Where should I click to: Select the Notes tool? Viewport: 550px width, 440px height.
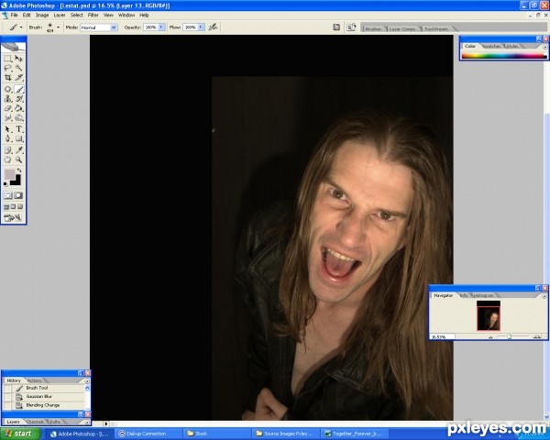click(7, 150)
